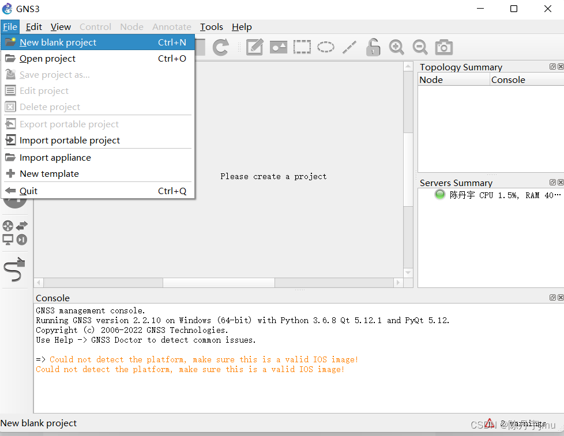The image size is (564, 436).
Task: Click the 'Copyright (c) 2006-2022' console line
Action: pyautogui.click(x=132, y=330)
